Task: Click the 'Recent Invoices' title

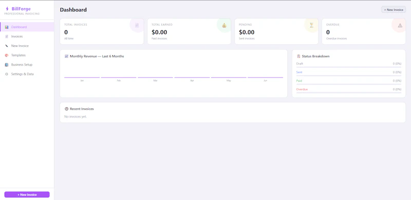Action: (82, 109)
